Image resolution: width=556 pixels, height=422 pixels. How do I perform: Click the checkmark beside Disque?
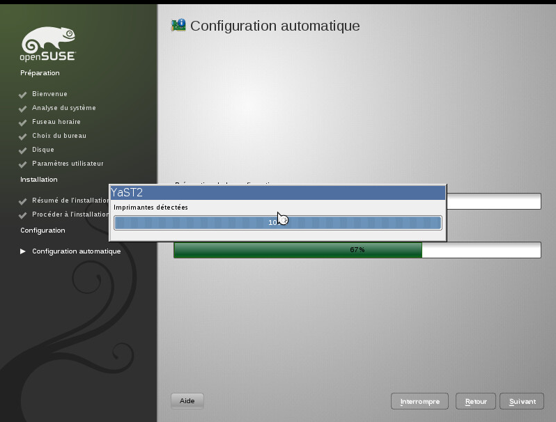pos(23,150)
